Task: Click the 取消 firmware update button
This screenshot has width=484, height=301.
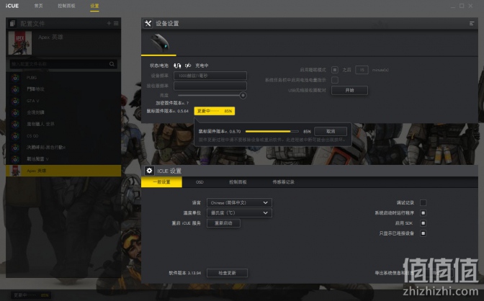Action: pos(331,131)
